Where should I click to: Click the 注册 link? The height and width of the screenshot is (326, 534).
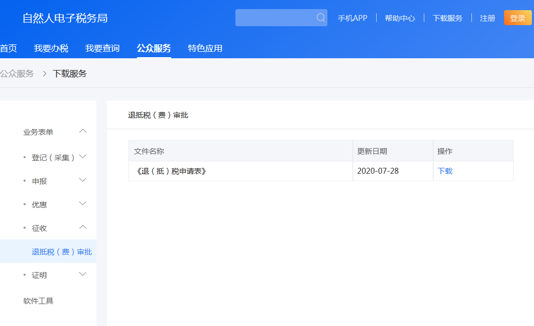point(487,18)
